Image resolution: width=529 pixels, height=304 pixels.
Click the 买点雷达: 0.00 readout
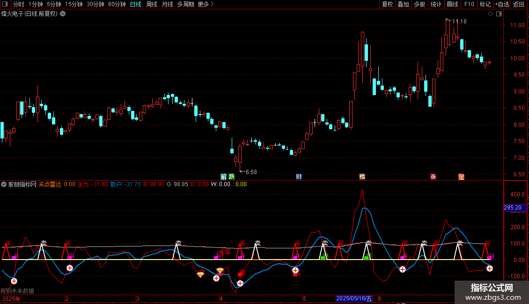click(x=57, y=184)
